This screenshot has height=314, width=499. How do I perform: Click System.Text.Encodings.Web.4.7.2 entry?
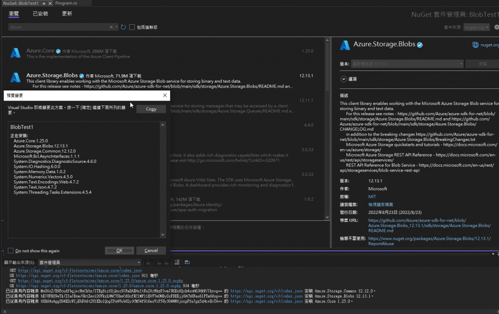pyautogui.click(x=46, y=182)
